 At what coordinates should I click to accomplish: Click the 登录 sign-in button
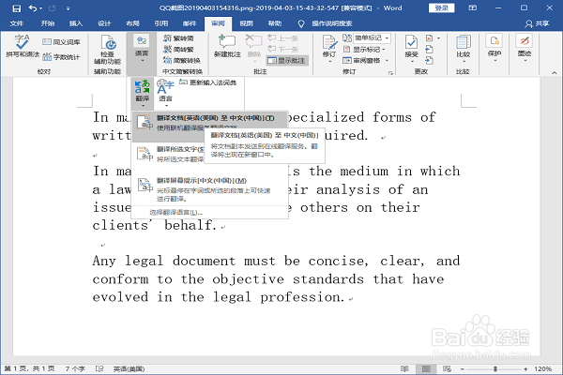tap(441, 7)
